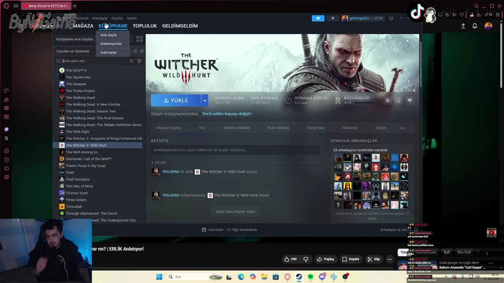
Task: Clear the library search with X
Action: tap(132, 61)
